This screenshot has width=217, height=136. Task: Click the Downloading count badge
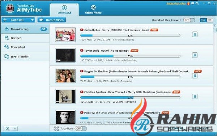pos(44,29)
